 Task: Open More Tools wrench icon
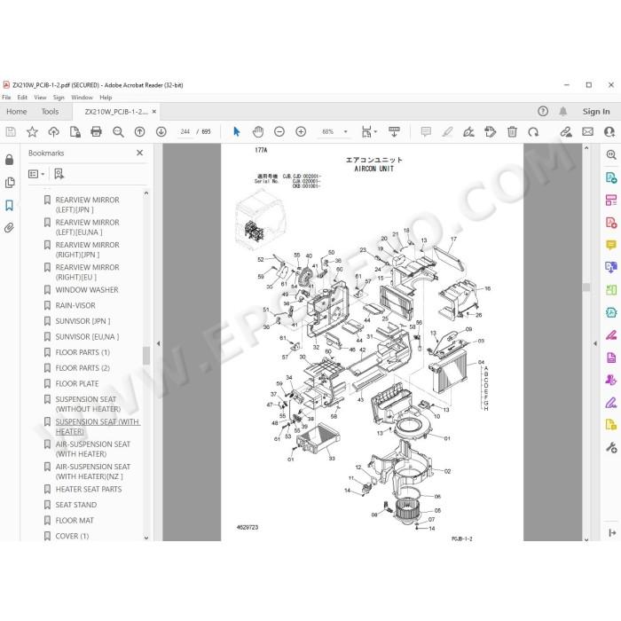pyautogui.click(x=611, y=447)
